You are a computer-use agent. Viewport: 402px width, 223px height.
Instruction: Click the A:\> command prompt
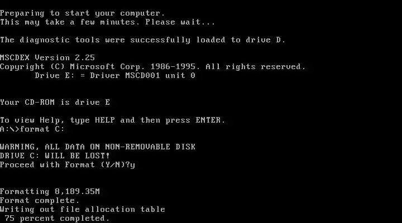9,129
